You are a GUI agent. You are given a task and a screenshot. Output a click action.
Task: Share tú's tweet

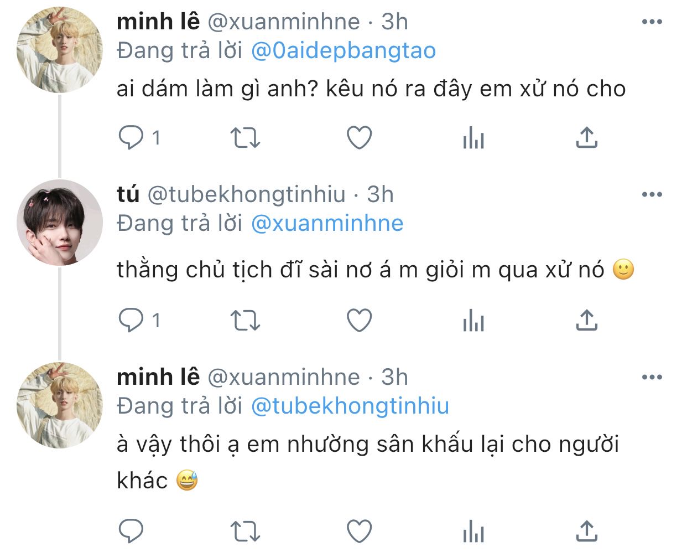tap(586, 320)
